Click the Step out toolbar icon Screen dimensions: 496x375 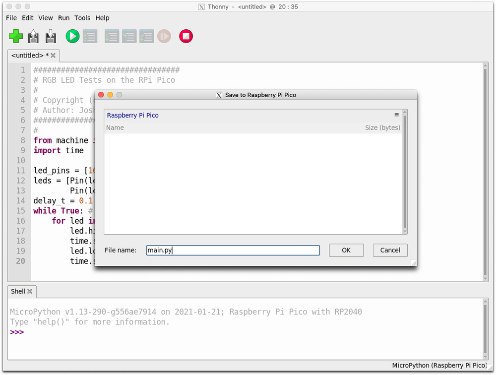[x=146, y=36]
